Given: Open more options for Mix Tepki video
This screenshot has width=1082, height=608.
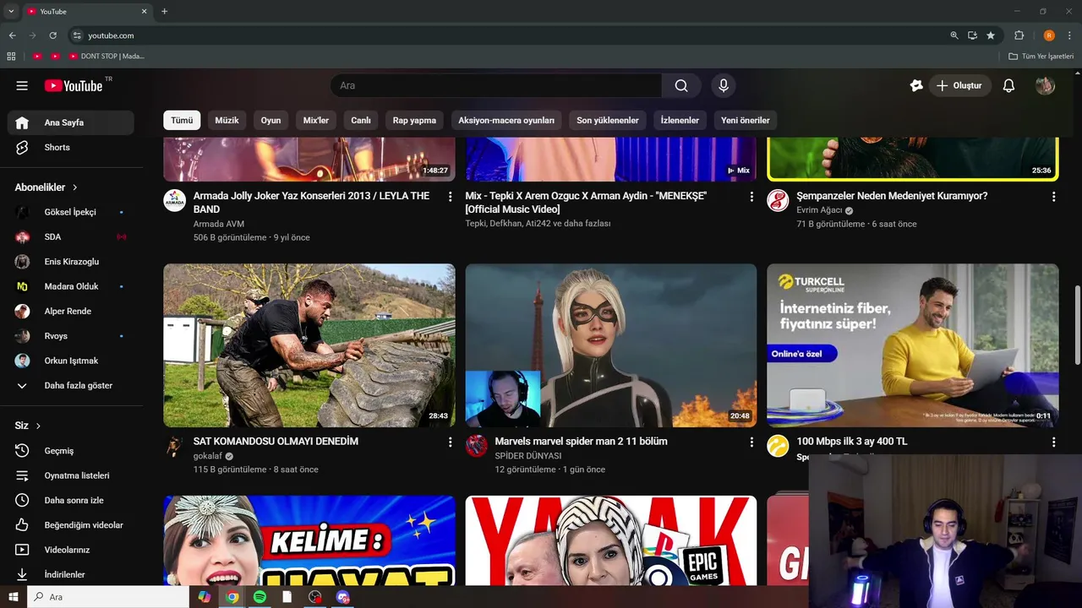Looking at the screenshot, I should 751,197.
